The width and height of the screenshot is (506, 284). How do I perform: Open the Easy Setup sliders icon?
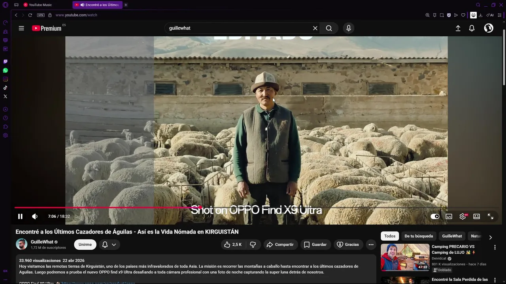[500, 15]
